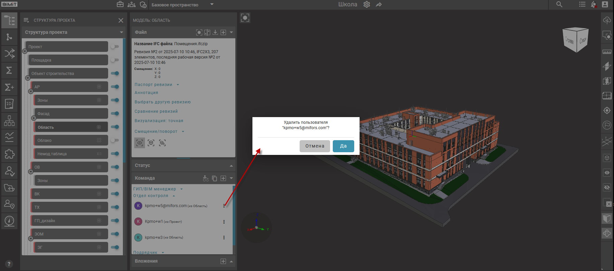614x271 pixels.
Task: Open options menu for Kpmo+w1 user
Action: tap(224, 222)
